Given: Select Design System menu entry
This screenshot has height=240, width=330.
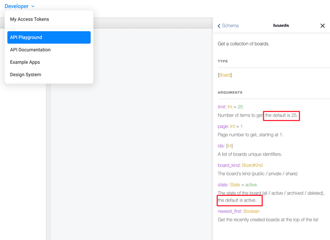Looking at the screenshot, I should (25, 75).
